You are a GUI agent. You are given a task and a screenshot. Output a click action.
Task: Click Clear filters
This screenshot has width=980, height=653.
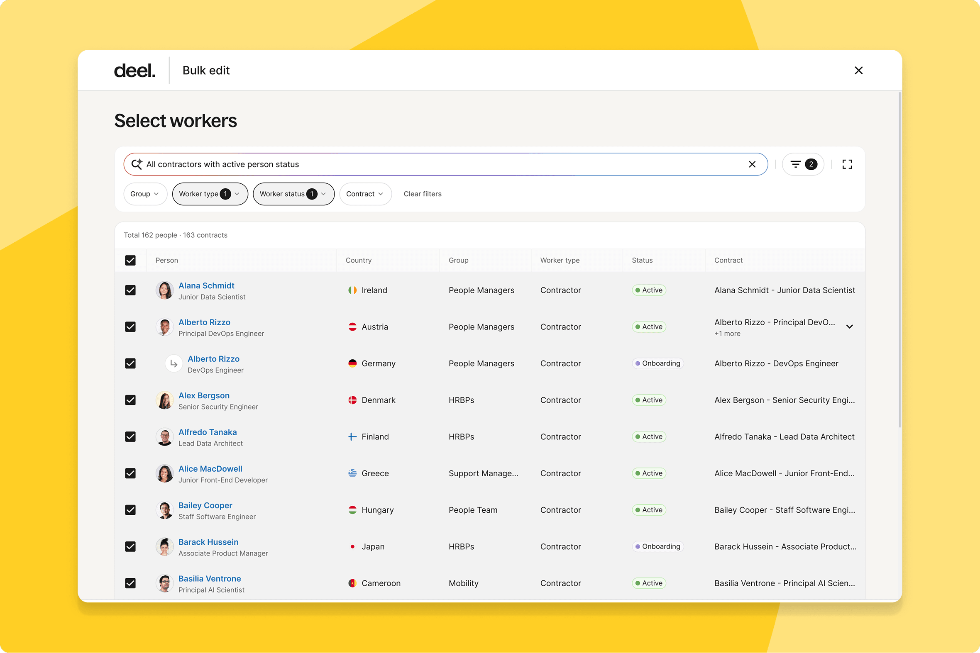(x=423, y=194)
